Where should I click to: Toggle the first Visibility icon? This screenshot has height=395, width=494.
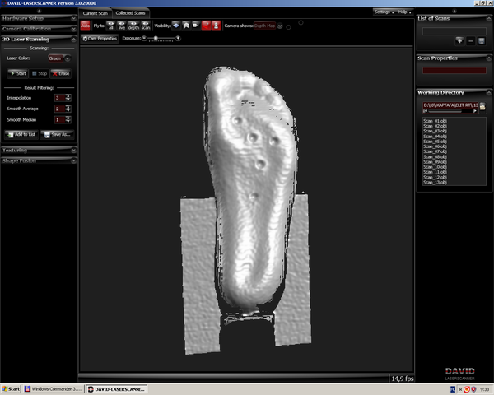coord(176,26)
